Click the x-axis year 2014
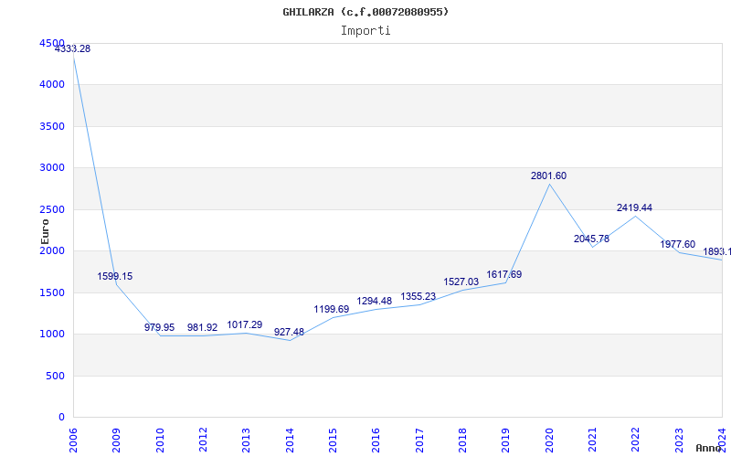 click(x=290, y=440)
